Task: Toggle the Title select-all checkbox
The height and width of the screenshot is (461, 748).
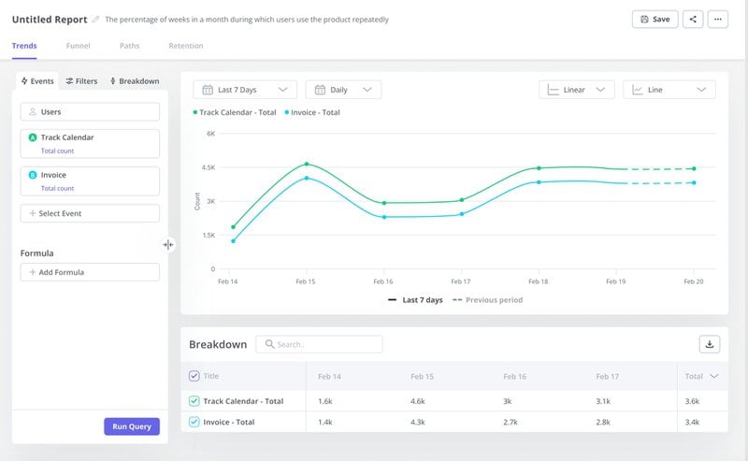Action: click(194, 376)
